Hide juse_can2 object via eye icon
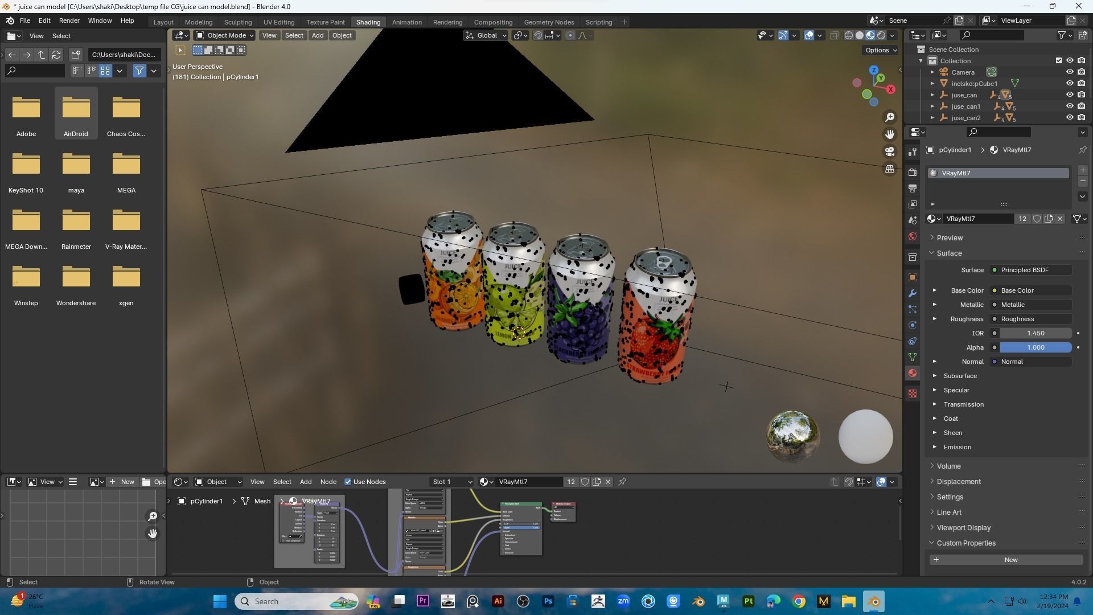This screenshot has height=615, width=1093. pyautogui.click(x=1070, y=118)
